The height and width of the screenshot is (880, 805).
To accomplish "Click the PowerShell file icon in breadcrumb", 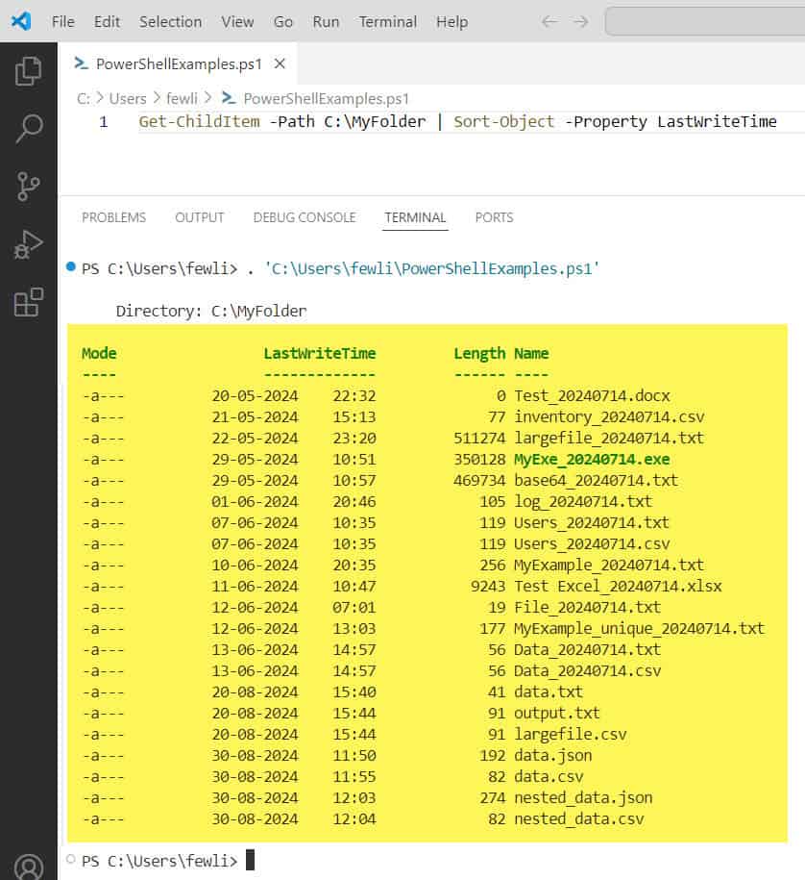I will (229, 98).
